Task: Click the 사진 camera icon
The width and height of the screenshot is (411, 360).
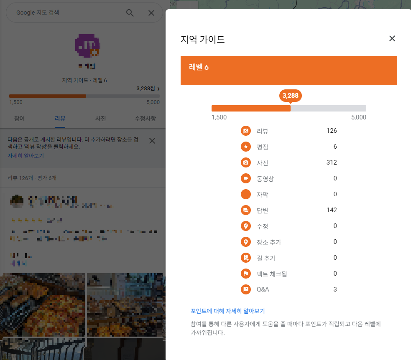Action: 245,162
